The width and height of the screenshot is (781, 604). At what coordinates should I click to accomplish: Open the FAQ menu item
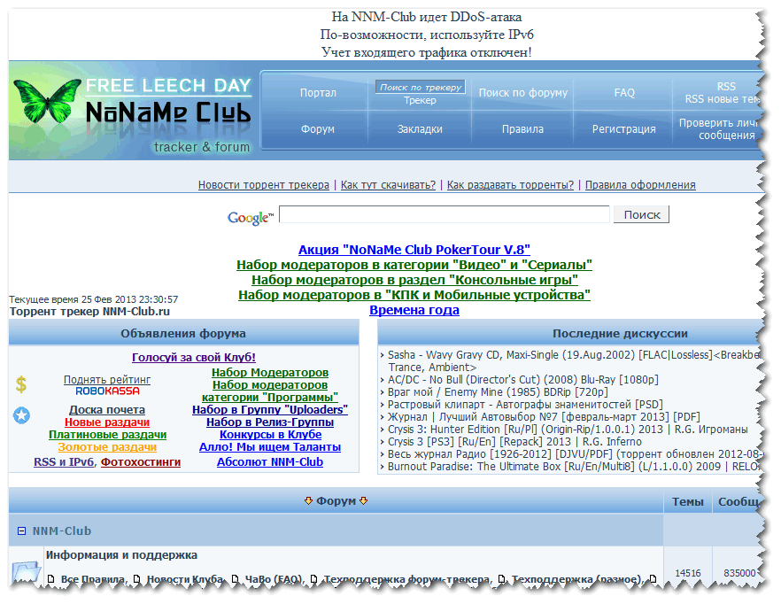click(x=624, y=93)
